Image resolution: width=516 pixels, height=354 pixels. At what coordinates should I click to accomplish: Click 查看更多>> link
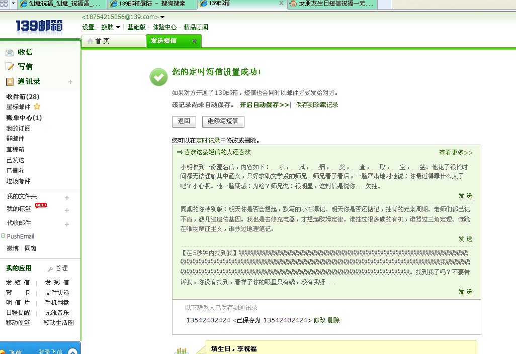pyautogui.click(x=456, y=153)
